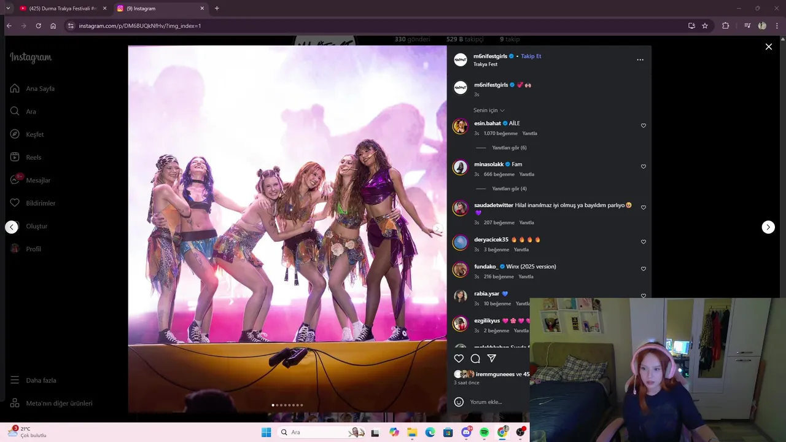
Task: Click the address bar URL
Action: click(x=140, y=26)
